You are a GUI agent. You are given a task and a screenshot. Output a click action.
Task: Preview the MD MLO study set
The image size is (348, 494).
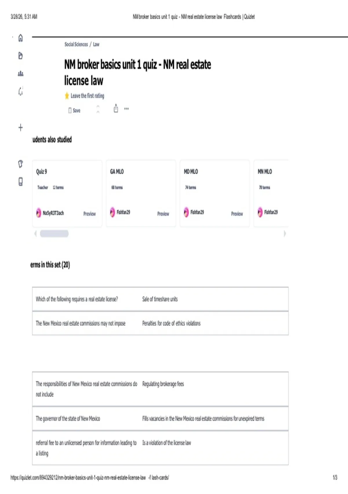(x=237, y=214)
